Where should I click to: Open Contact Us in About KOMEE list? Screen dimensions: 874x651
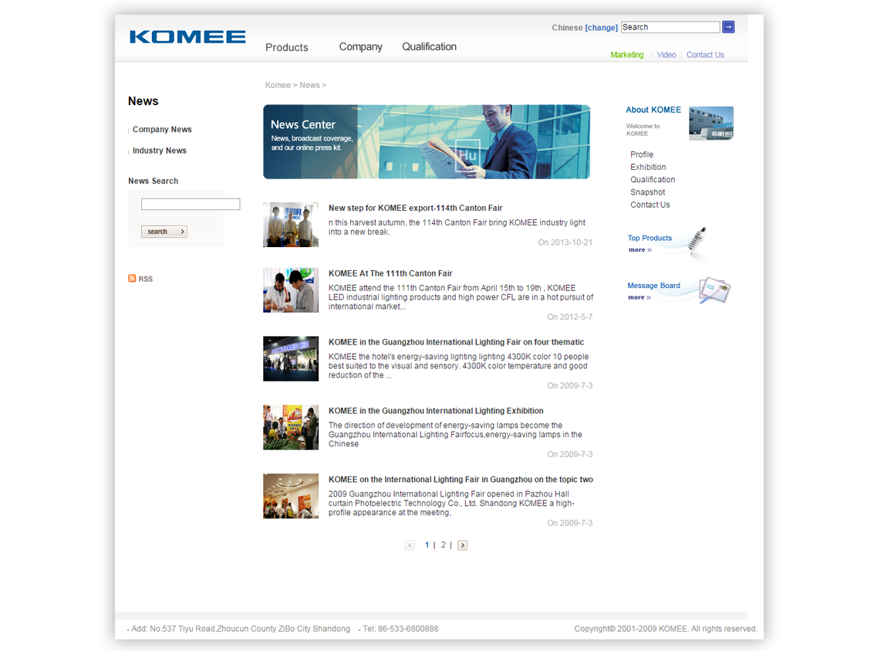point(650,205)
